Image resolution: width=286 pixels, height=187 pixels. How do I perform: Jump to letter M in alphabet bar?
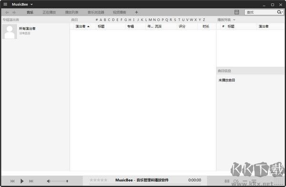(150, 20)
